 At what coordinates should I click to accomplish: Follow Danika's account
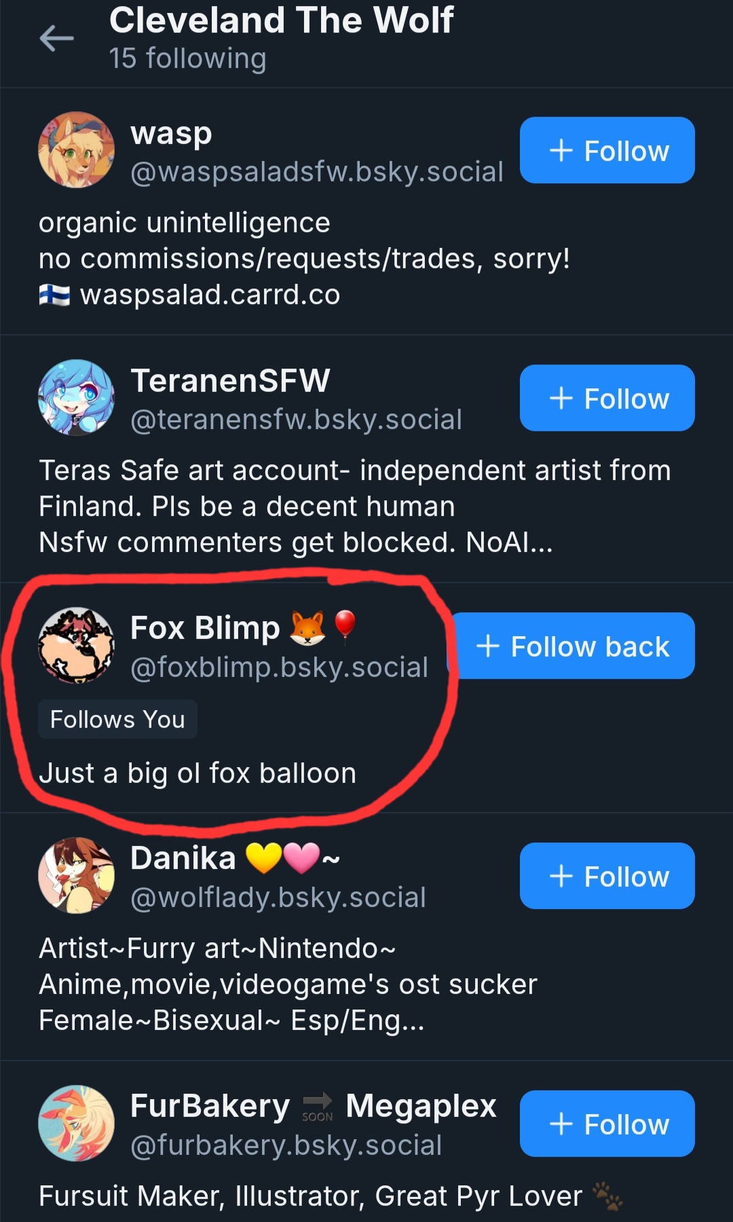tap(607, 876)
